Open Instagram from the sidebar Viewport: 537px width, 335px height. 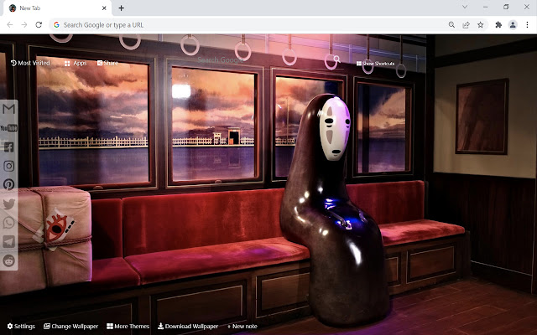[8, 166]
